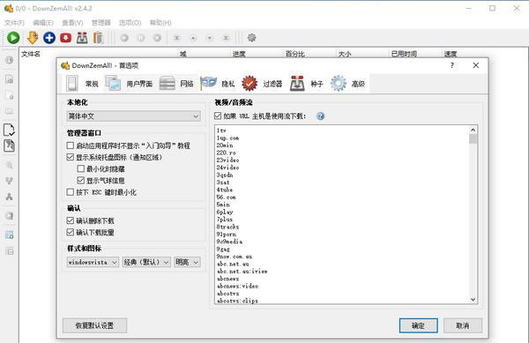The image size is (529, 343).
Task: Click the document-with-pencil sidebar icon
Action: tap(9, 145)
